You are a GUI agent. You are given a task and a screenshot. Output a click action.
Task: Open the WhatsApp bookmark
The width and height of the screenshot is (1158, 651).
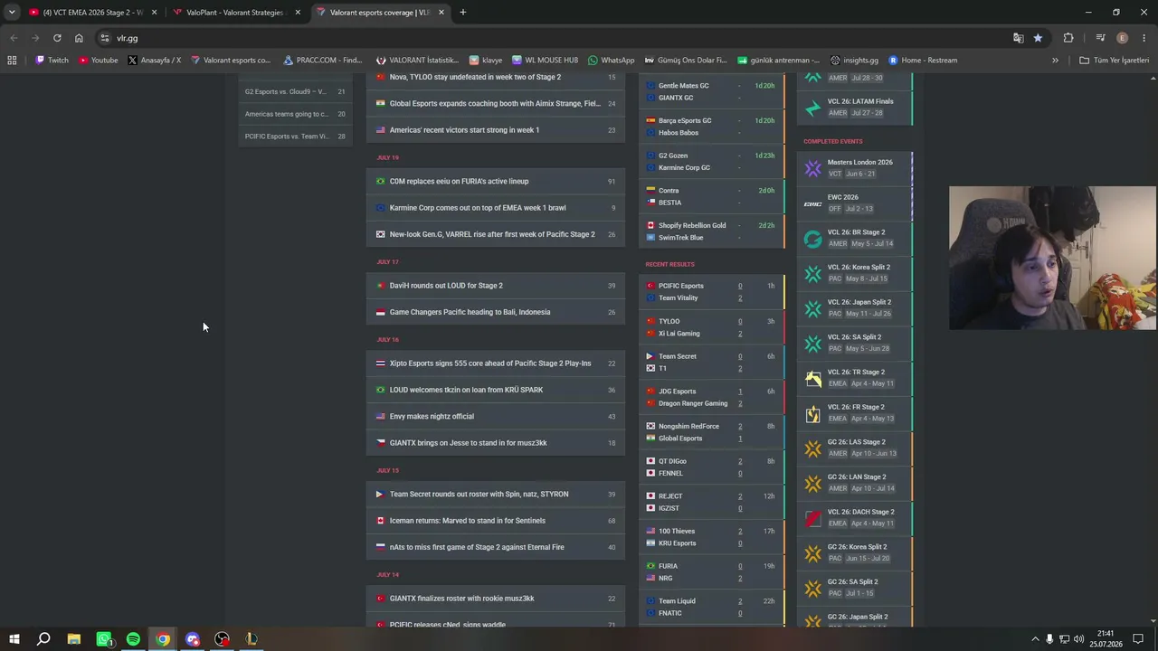[x=612, y=61]
